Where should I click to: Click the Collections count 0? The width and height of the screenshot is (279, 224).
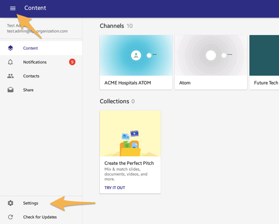[x=133, y=101]
